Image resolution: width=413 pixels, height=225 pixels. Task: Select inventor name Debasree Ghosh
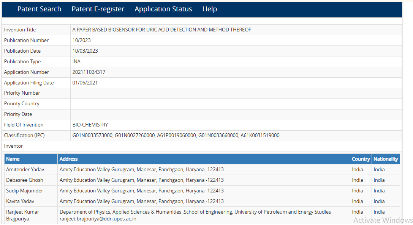click(25, 180)
